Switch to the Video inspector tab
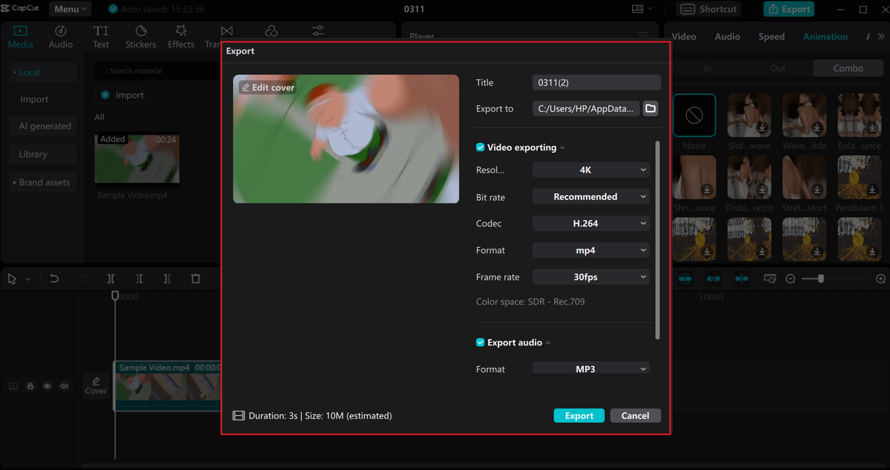Viewport: 890px width, 470px height. [x=684, y=37]
